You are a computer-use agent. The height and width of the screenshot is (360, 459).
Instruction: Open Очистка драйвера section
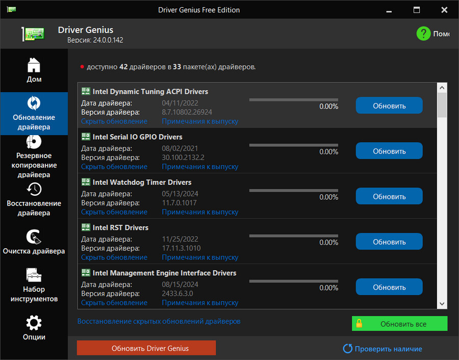34,242
